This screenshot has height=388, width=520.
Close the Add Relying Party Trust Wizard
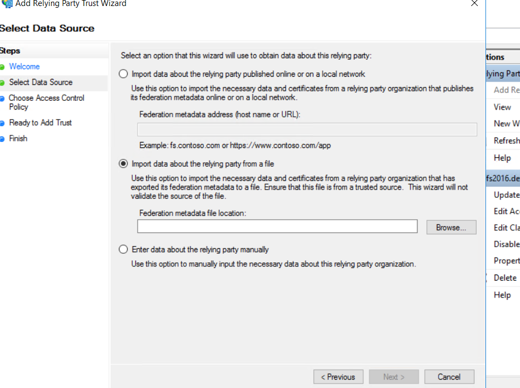pyautogui.click(x=474, y=3)
